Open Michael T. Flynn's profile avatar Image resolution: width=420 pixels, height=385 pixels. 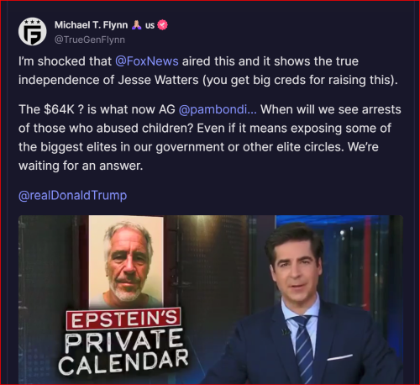point(32,32)
